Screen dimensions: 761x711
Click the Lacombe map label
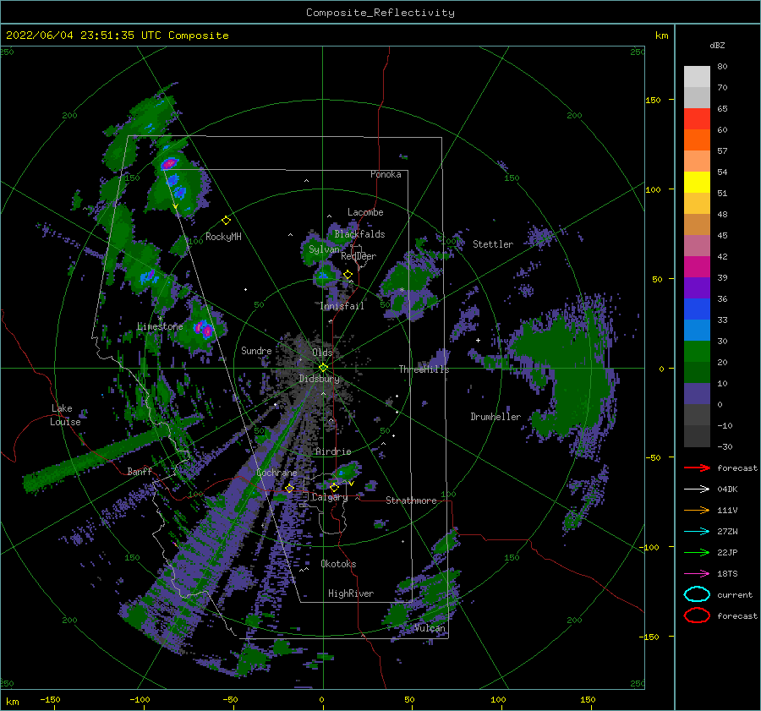click(365, 212)
